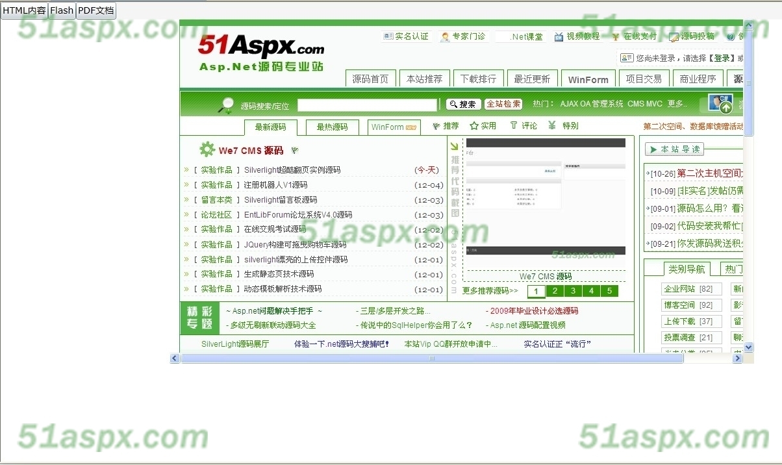Switch to the Flash tab
782x465 pixels.
click(62, 10)
